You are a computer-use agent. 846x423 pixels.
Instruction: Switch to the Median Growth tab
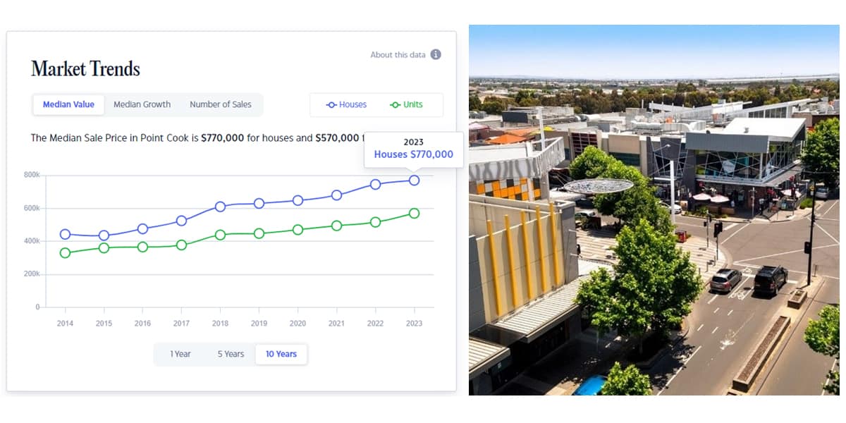click(142, 104)
